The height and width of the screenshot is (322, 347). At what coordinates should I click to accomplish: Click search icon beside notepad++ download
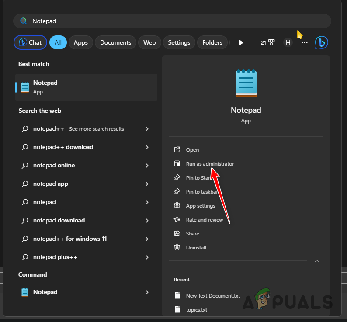coord(25,147)
